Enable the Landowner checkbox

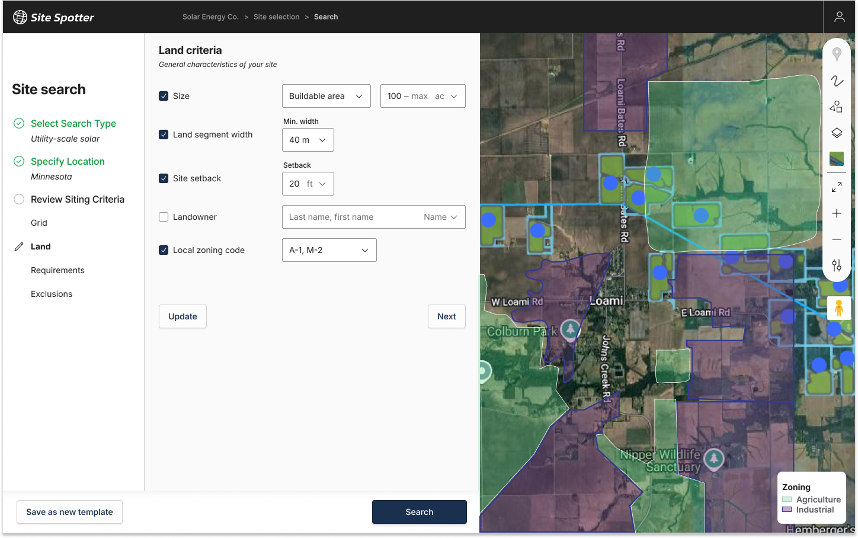164,217
